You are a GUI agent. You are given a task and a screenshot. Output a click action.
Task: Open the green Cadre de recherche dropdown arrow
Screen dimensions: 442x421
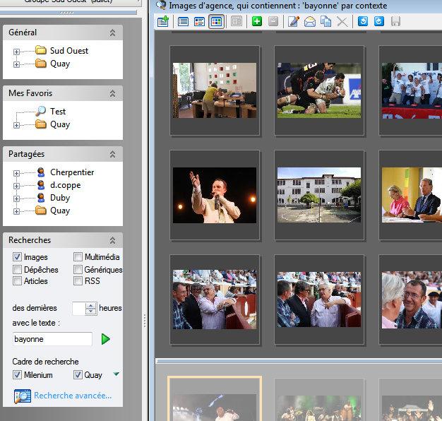(116, 374)
